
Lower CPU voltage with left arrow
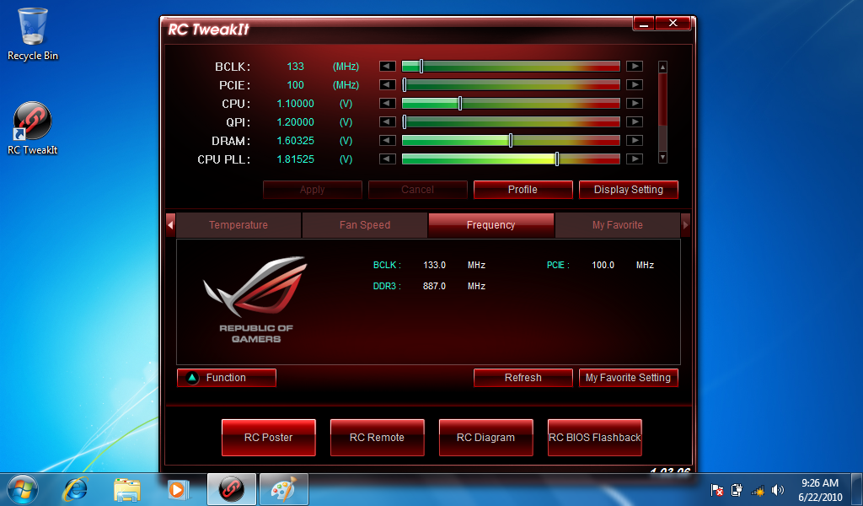[x=388, y=104]
